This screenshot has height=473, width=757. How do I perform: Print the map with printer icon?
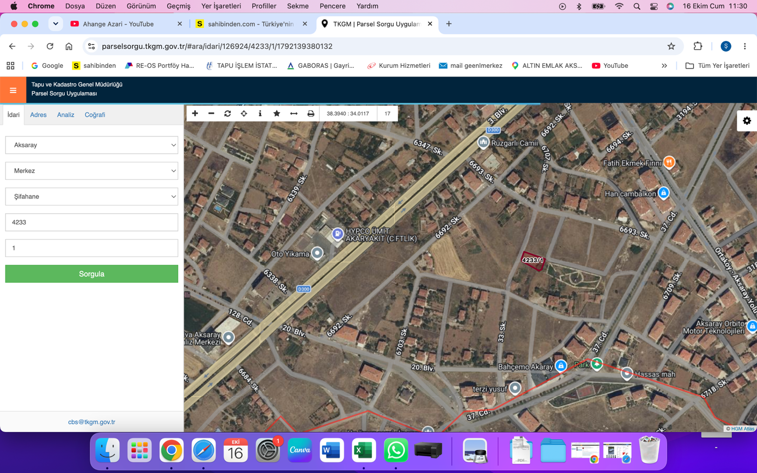[x=311, y=113]
